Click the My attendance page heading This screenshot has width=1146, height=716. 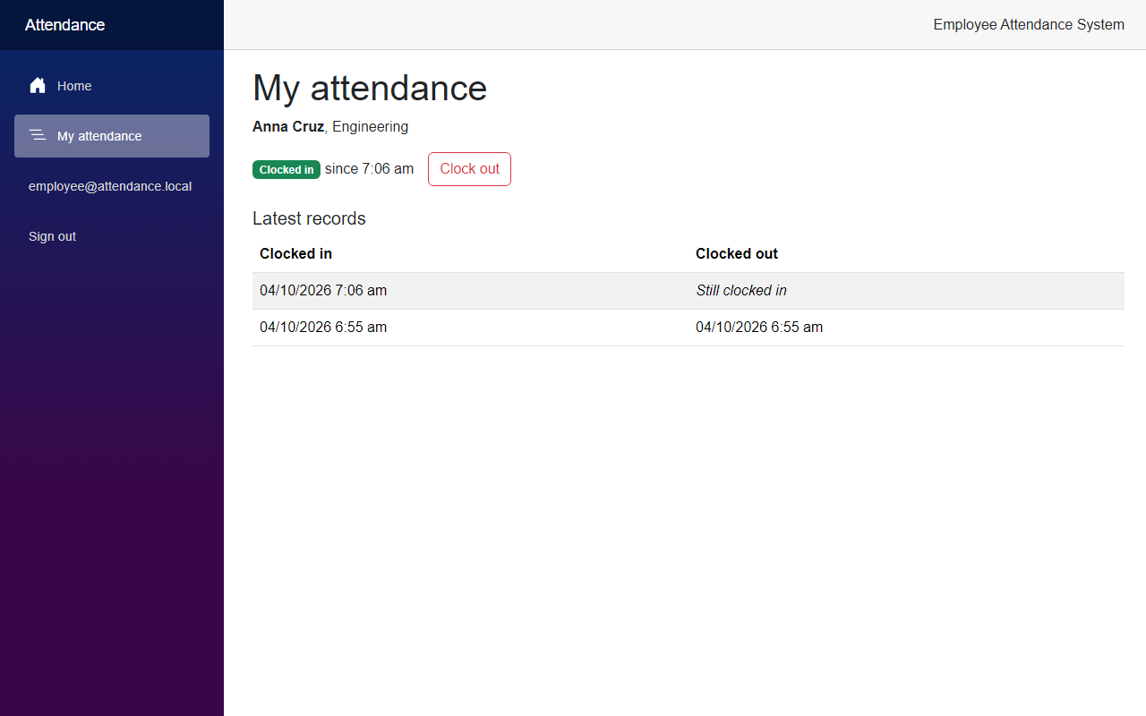[x=370, y=88]
